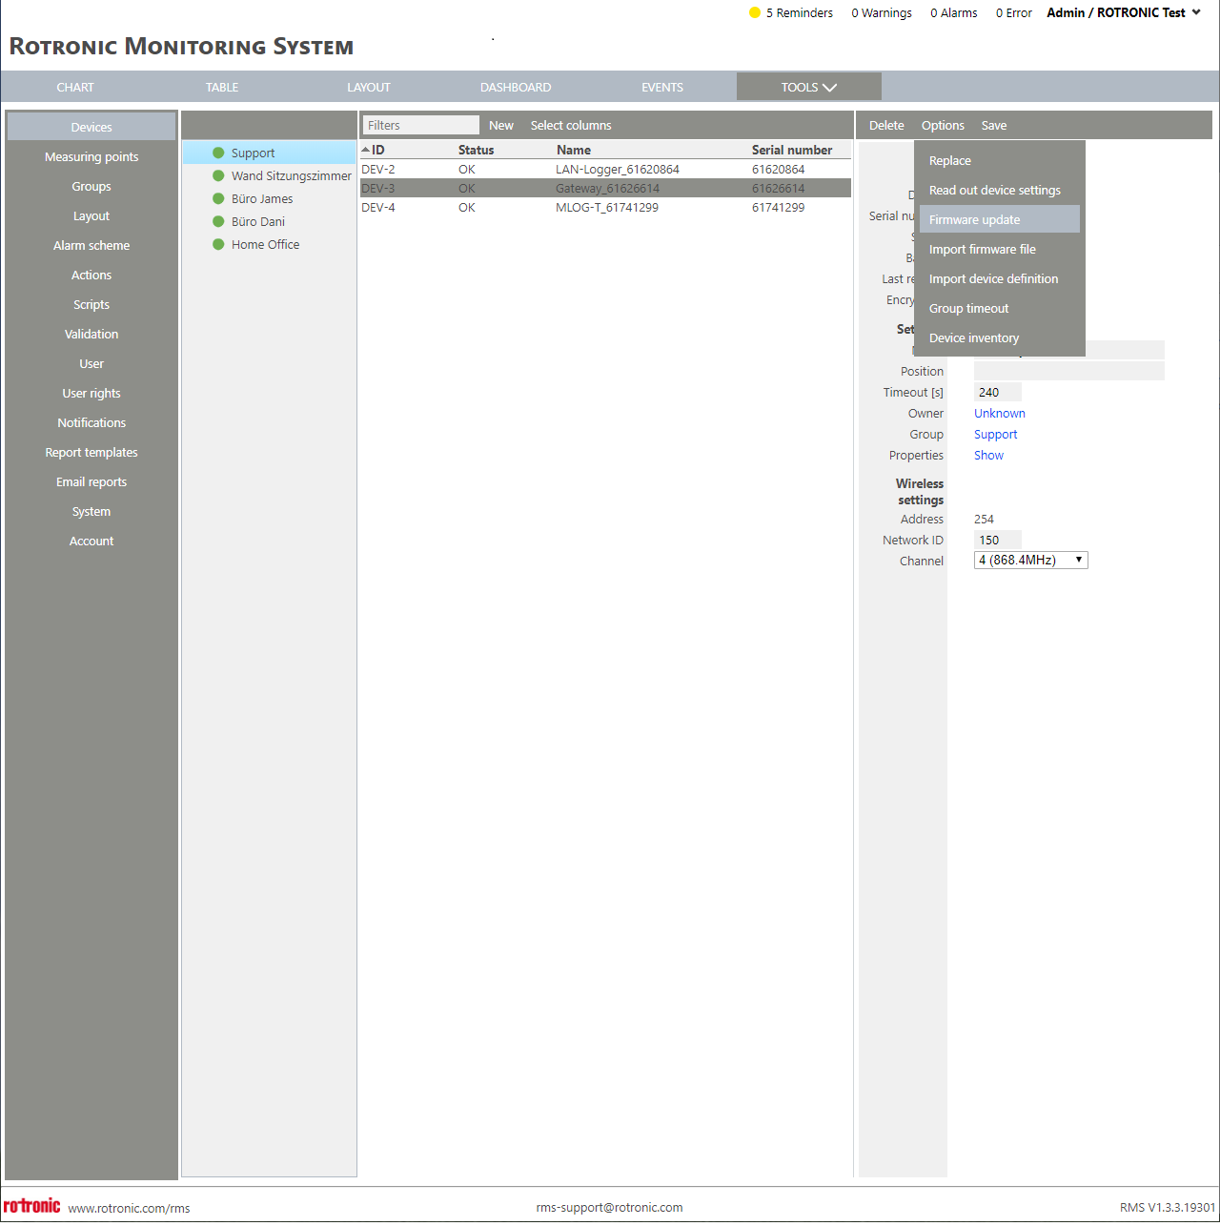Click the Timeout field showing 240

(x=998, y=392)
